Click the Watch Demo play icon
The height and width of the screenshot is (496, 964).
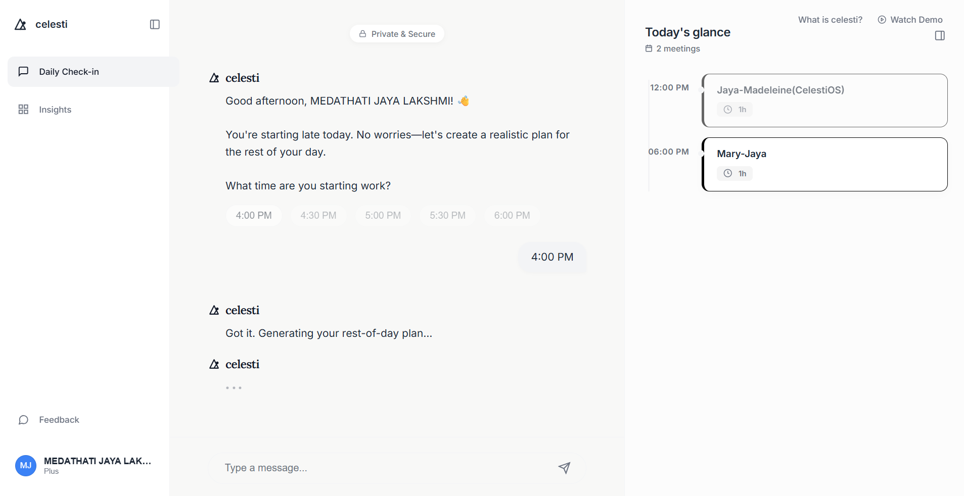coord(882,19)
